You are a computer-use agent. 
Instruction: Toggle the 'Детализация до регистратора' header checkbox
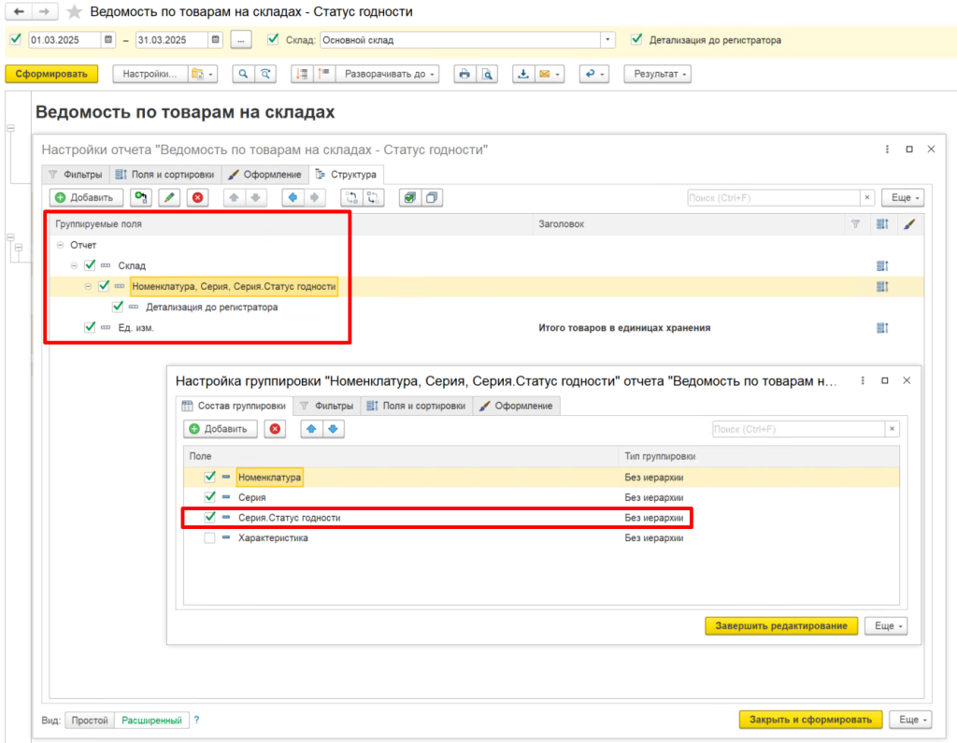tap(636, 39)
